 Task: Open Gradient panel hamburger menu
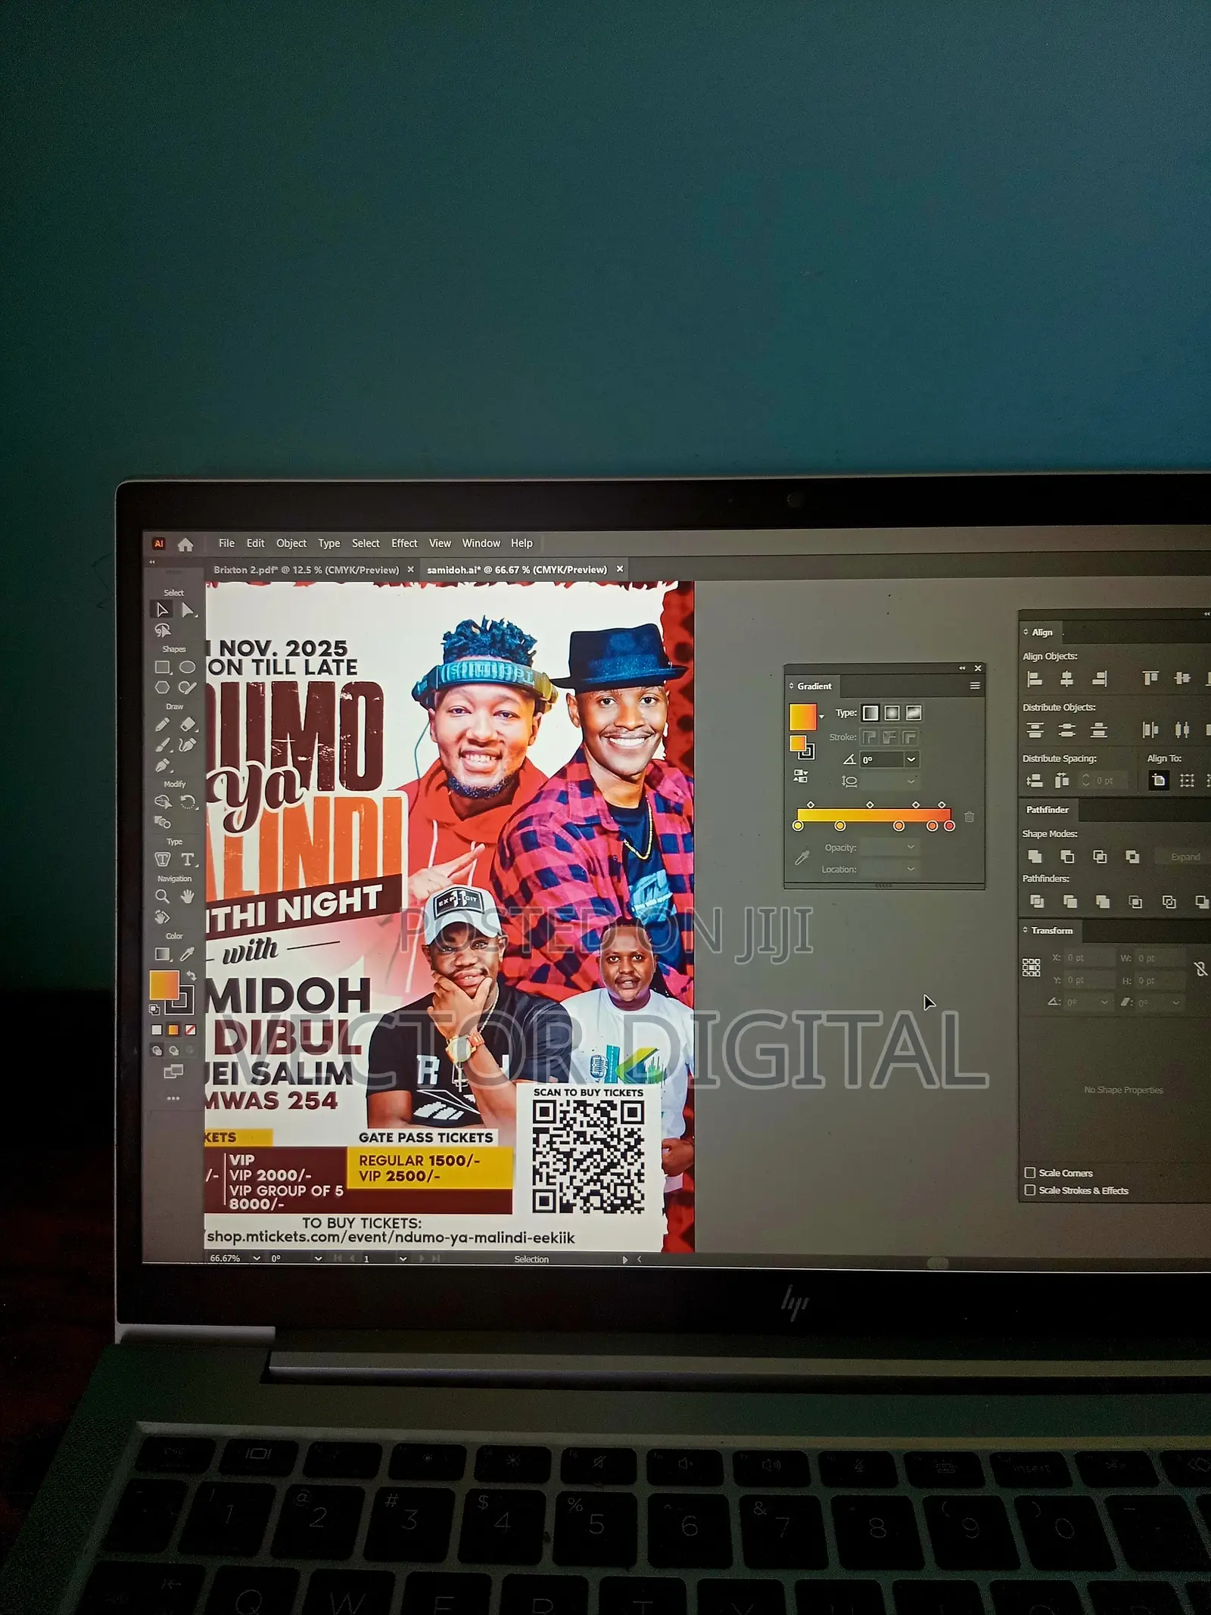click(975, 686)
